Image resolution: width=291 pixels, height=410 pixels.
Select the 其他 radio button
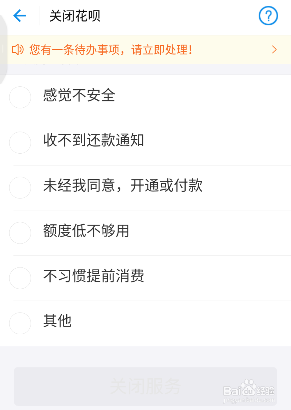click(x=20, y=323)
